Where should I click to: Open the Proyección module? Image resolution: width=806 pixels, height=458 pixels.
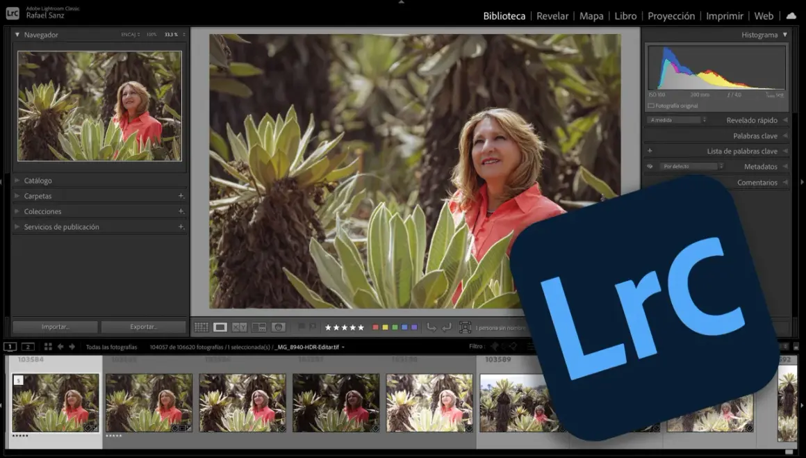click(671, 16)
